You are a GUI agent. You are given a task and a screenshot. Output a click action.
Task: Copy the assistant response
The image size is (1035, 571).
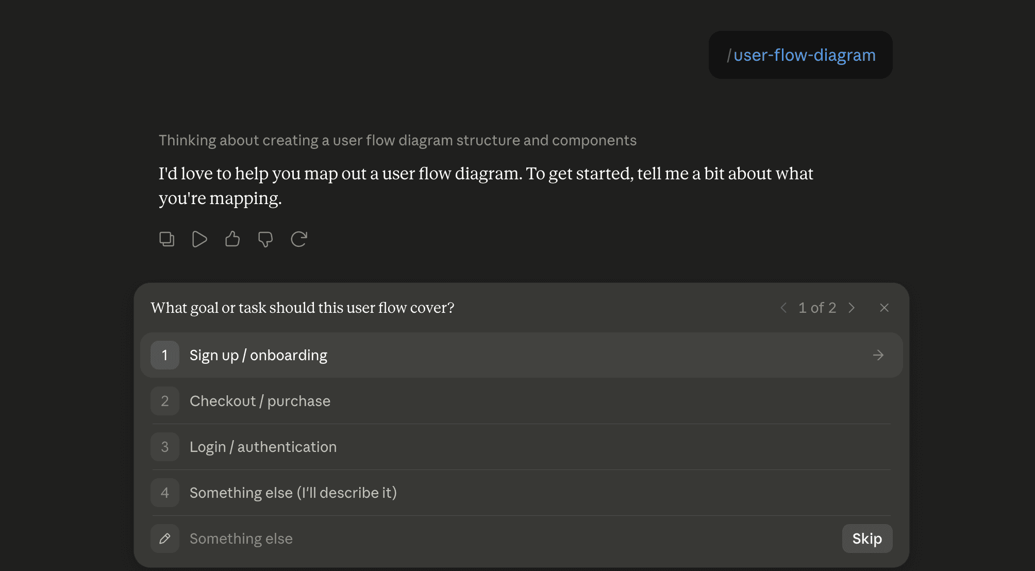pyautogui.click(x=166, y=239)
